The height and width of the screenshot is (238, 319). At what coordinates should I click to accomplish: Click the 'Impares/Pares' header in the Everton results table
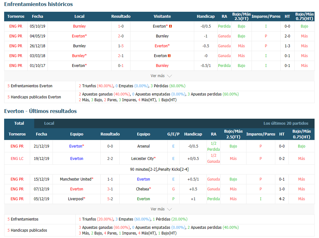click(x=261, y=134)
